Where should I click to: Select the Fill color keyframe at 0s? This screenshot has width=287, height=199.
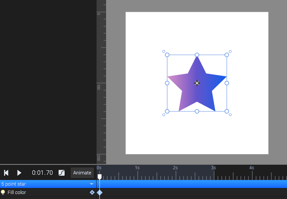(100, 192)
